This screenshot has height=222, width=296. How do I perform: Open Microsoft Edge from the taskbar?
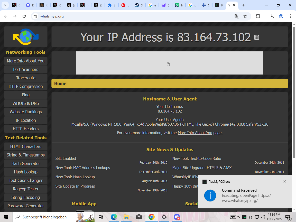[x=114, y=217]
